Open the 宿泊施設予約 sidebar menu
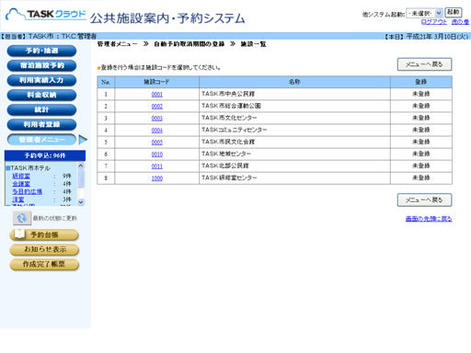Image resolution: width=471 pixels, height=353 pixels. point(41,65)
